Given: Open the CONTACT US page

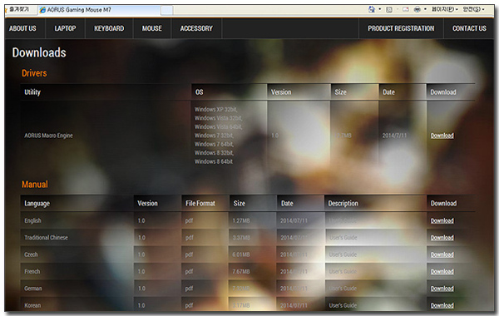Looking at the screenshot, I should (x=469, y=28).
